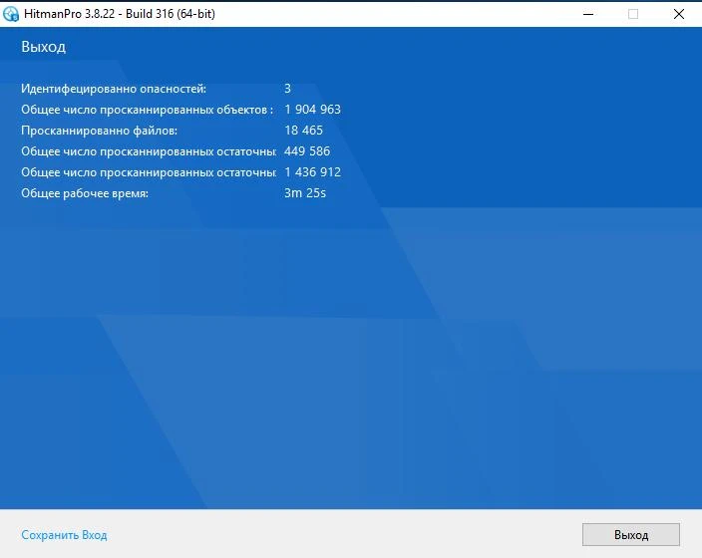Image resolution: width=702 pixels, height=558 pixels.
Task: Select 'Общее число просканнированных объектов' label
Action: 147,110
